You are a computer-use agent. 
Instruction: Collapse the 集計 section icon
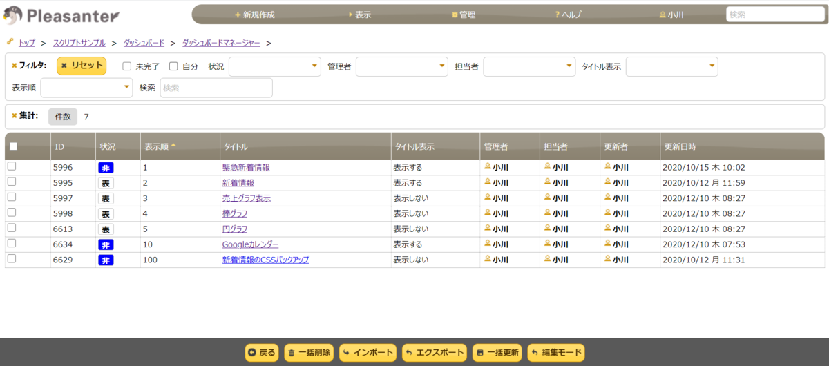[15, 116]
